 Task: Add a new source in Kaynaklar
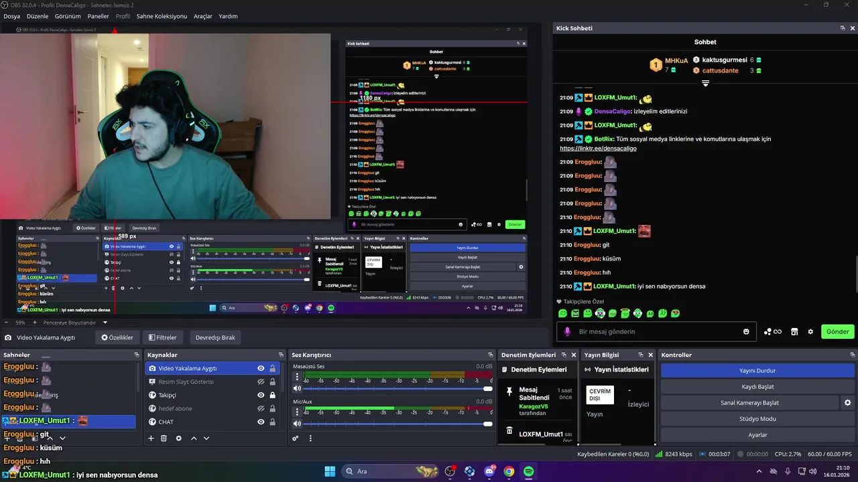(x=151, y=438)
